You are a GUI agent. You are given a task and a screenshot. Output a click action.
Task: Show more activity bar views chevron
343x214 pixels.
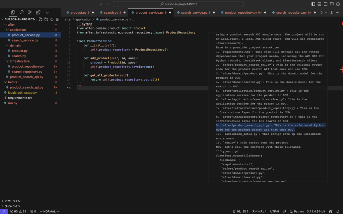(x=47, y=13)
